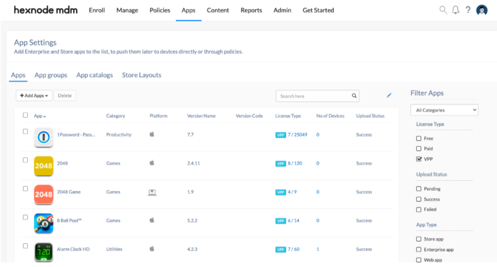Enable the Paid license type filter

(x=419, y=149)
